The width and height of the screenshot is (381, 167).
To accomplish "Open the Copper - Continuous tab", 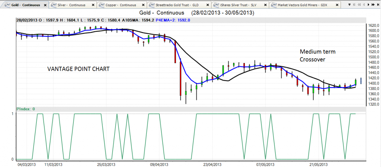I will pyautogui.click(x=122, y=5).
